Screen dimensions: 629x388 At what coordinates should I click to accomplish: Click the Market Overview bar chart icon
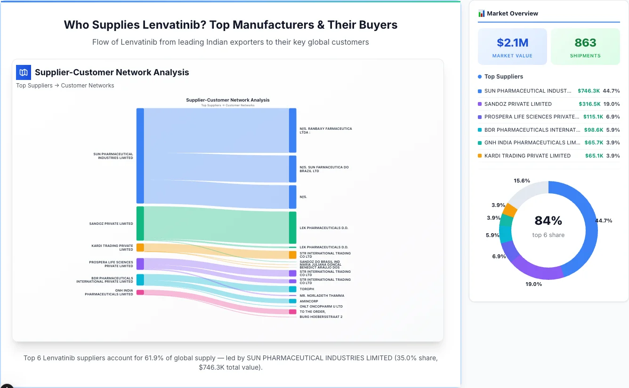481,13
